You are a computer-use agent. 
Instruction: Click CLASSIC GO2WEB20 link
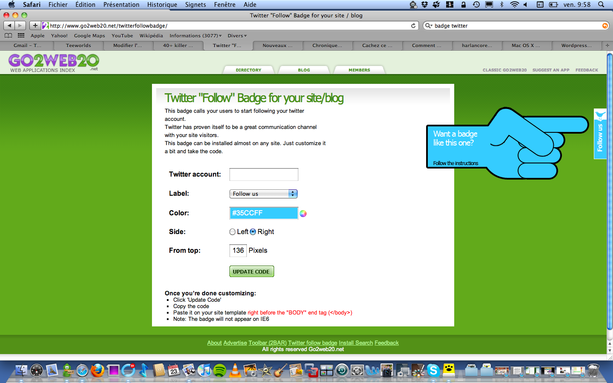[504, 70]
